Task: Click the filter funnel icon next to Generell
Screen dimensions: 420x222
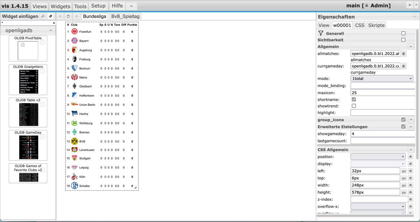Action: (x=321, y=33)
